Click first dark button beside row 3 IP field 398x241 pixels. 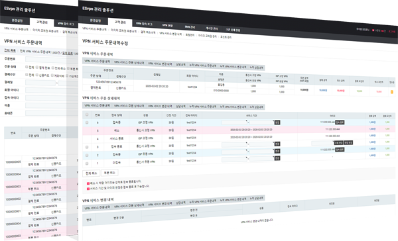click(338, 142)
